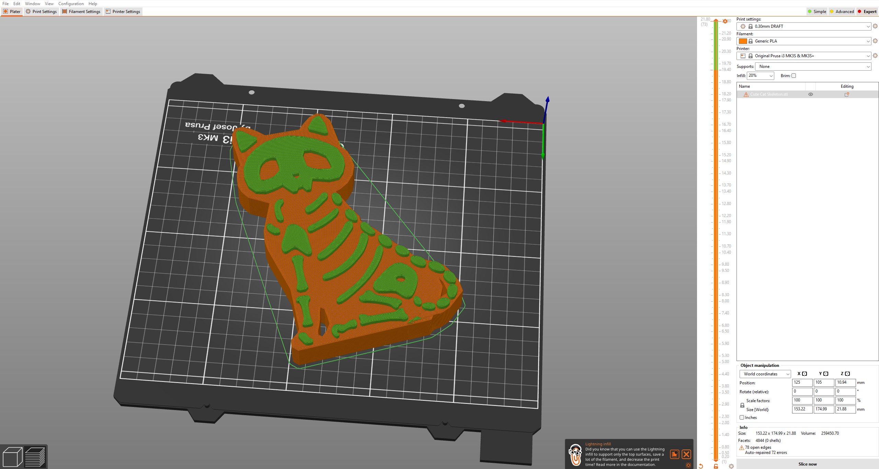Viewport: 879px width, 469px height.
Task: Open the Filament Settings tab
Action: pyautogui.click(x=81, y=12)
